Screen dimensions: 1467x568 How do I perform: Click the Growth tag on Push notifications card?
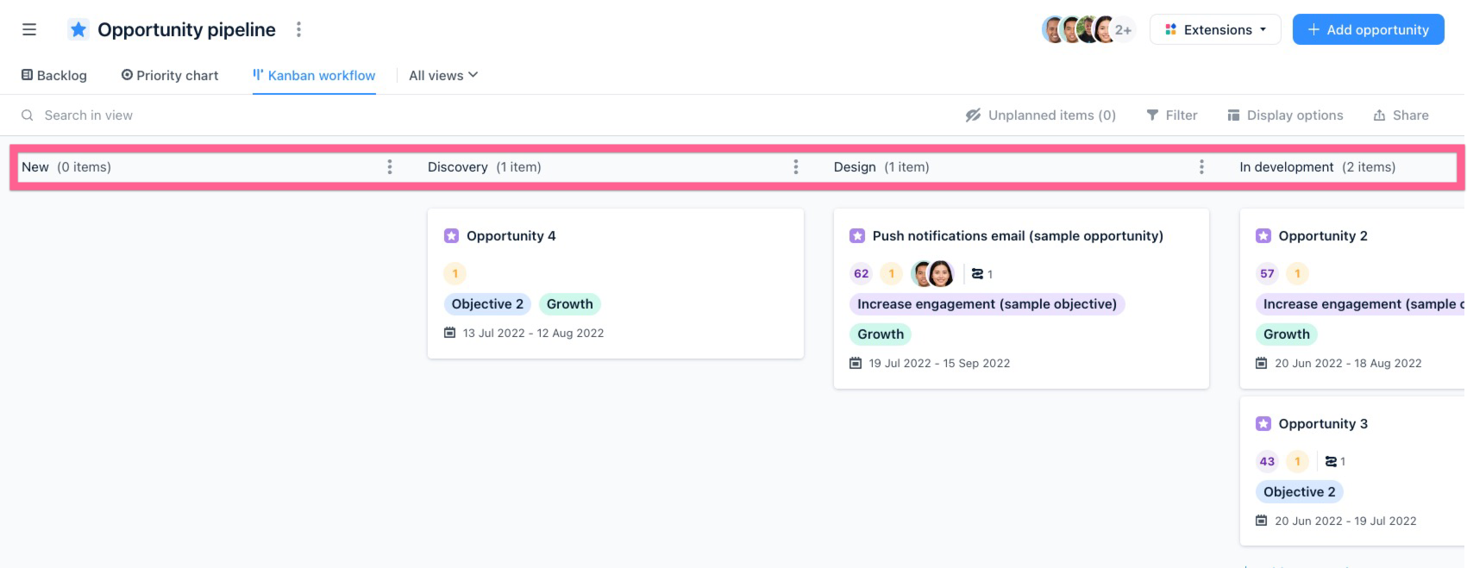point(881,334)
